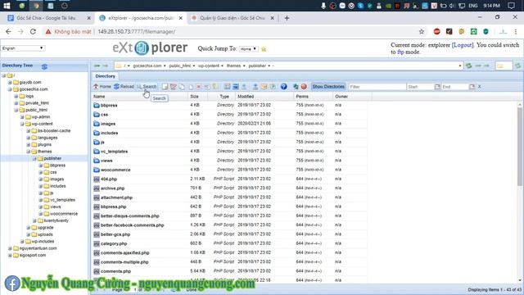Click the Filter input field
Screen dimensions: 524x295
point(377,87)
